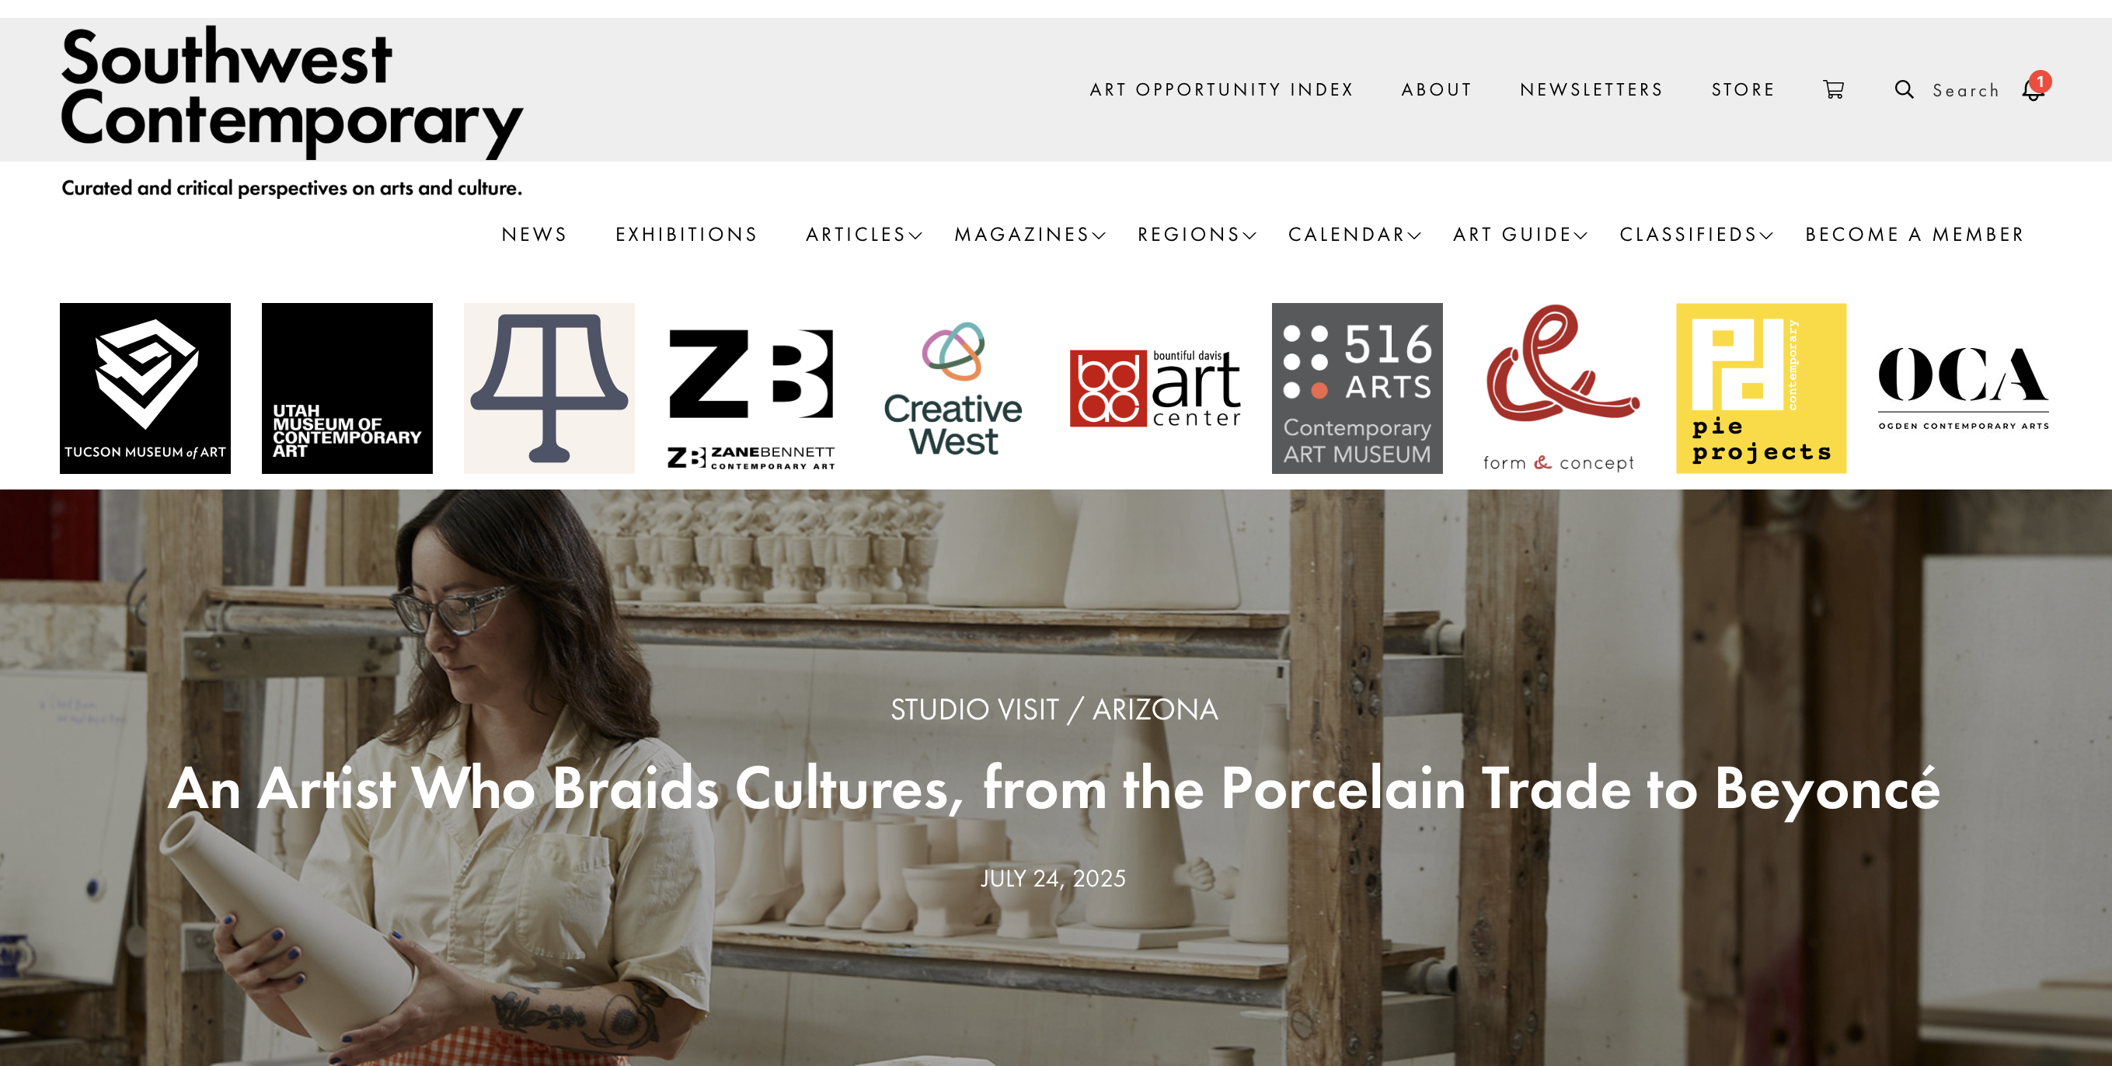Screen dimensions: 2112x1066
Task: Open the shopping cart icon
Action: tap(1833, 89)
